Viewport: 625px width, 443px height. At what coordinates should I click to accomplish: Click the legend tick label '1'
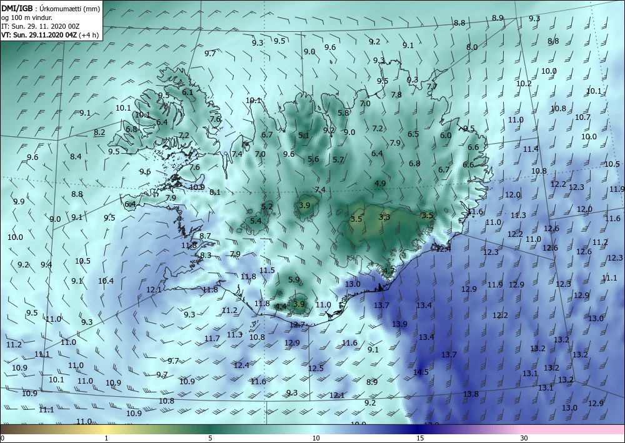(106, 438)
